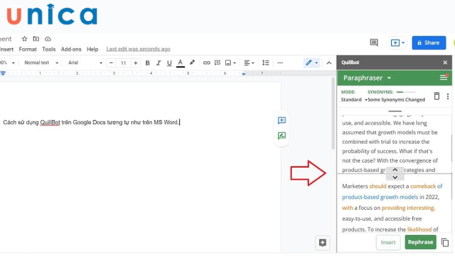455x256 pixels.
Task: Collapse the menus with the up chevron
Action: 329,63
